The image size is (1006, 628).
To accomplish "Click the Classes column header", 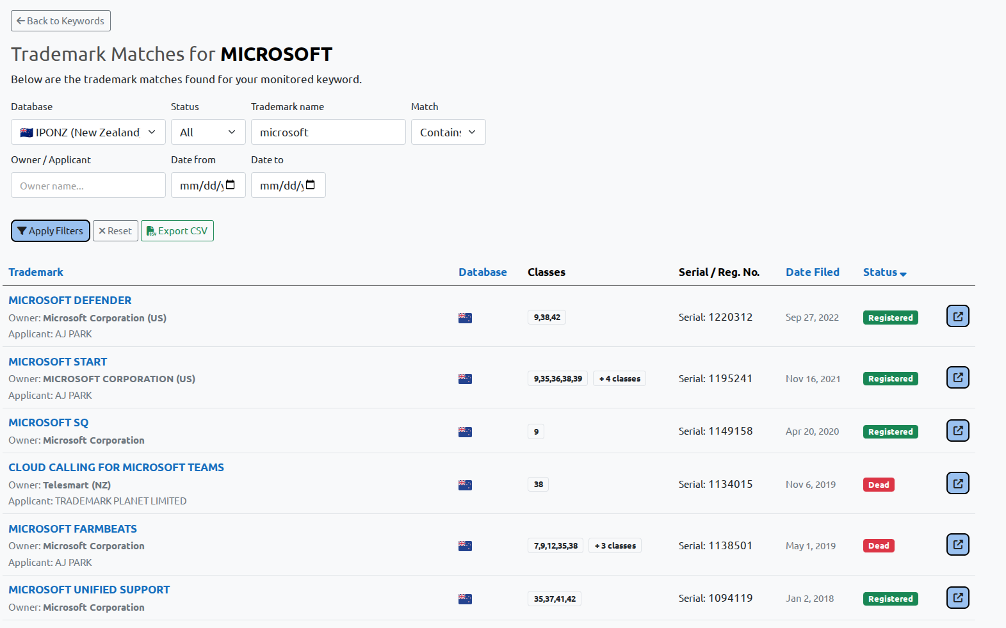I will [x=546, y=272].
